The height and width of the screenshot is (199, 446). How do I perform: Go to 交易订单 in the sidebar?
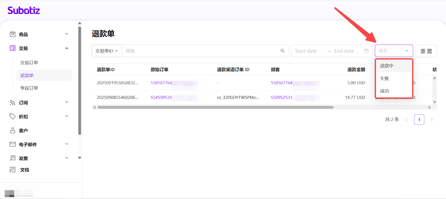coord(29,63)
